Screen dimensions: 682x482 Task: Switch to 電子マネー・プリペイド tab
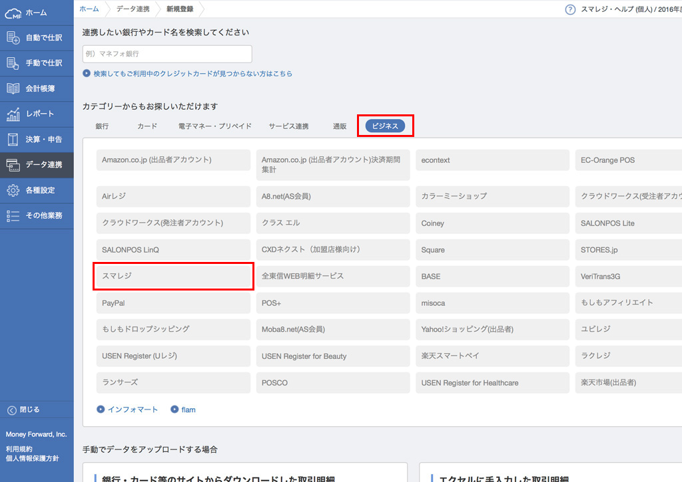pos(215,126)
